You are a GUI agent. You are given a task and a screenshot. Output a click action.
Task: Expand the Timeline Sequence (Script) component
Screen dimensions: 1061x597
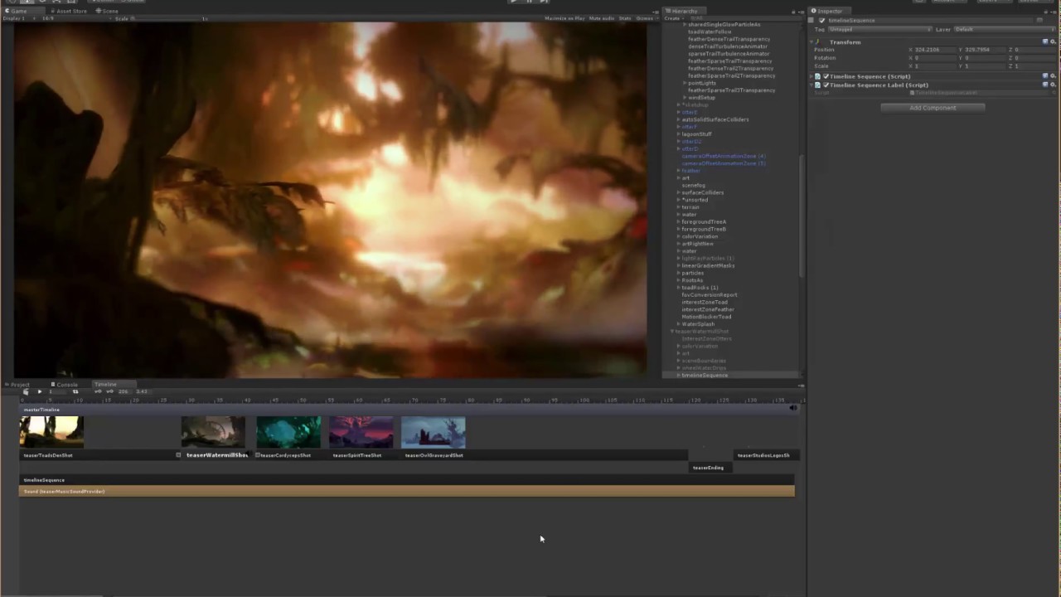(x=812, y=76)
